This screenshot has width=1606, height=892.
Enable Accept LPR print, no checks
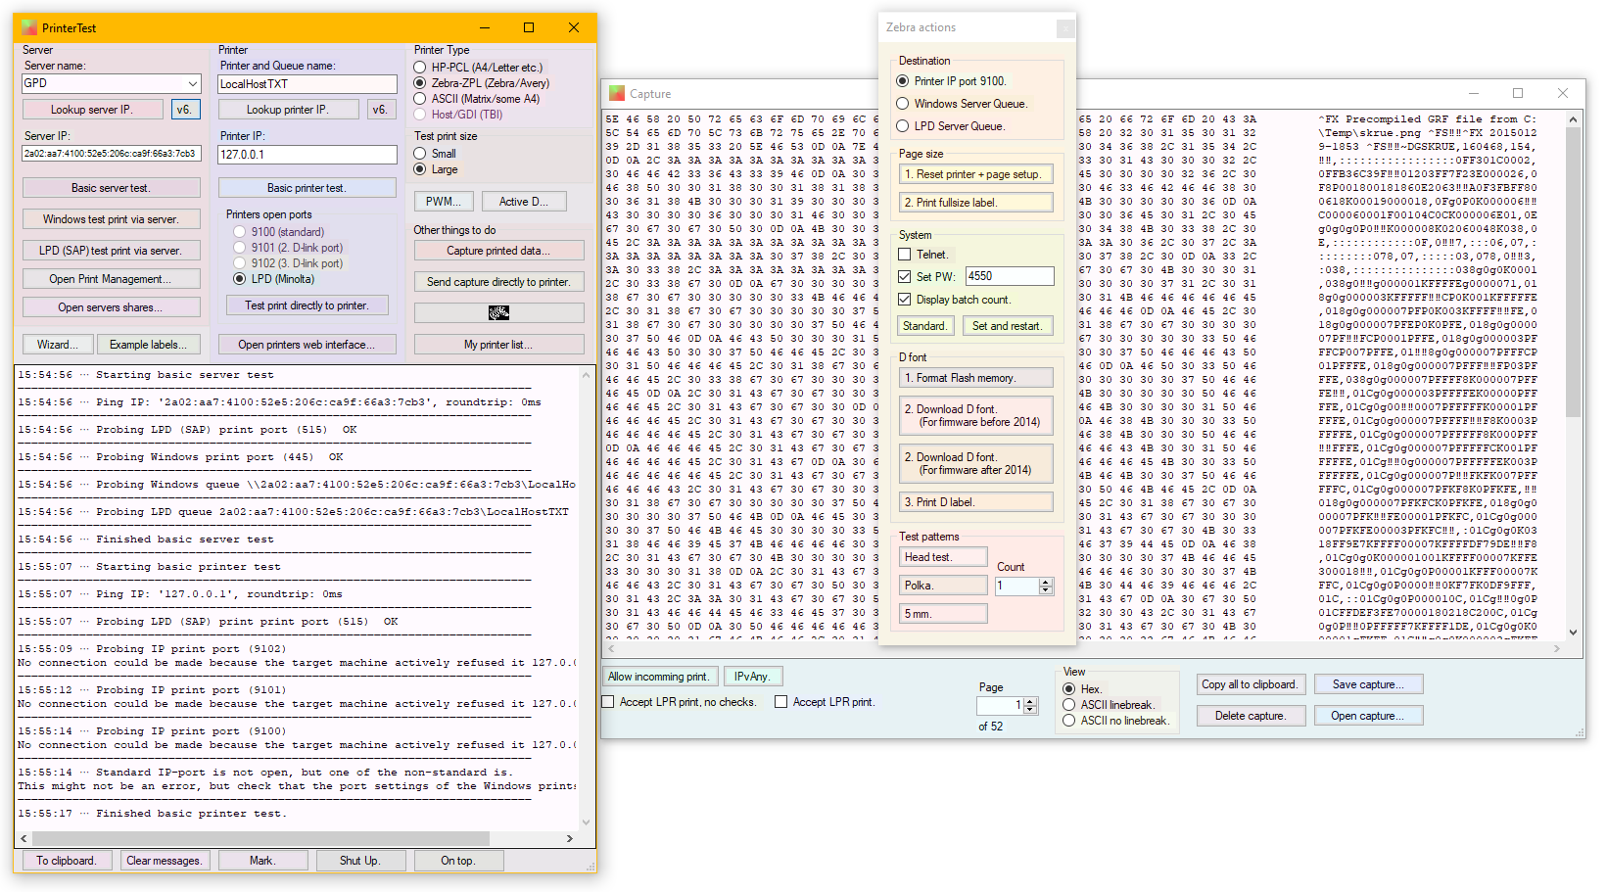pos(608,702)
